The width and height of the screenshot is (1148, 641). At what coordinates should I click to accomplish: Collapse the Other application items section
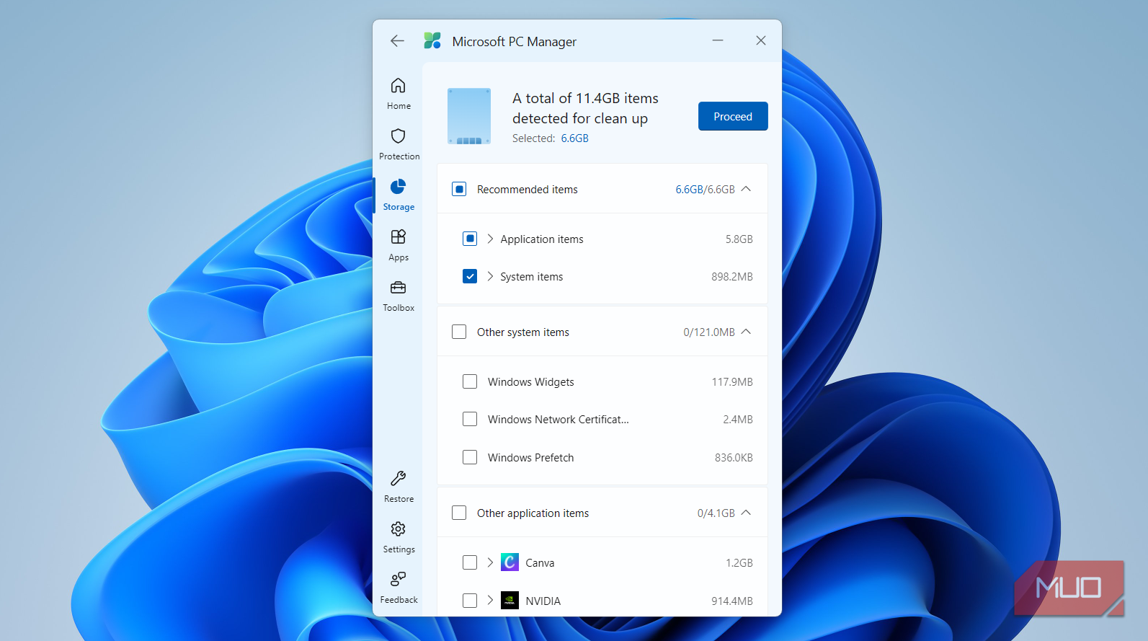tap(746, 513)
